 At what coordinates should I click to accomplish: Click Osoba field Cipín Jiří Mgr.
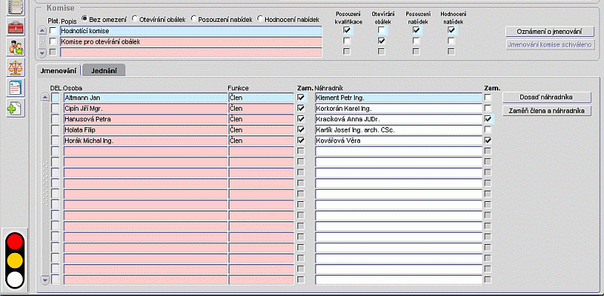[x=145, y=108]
